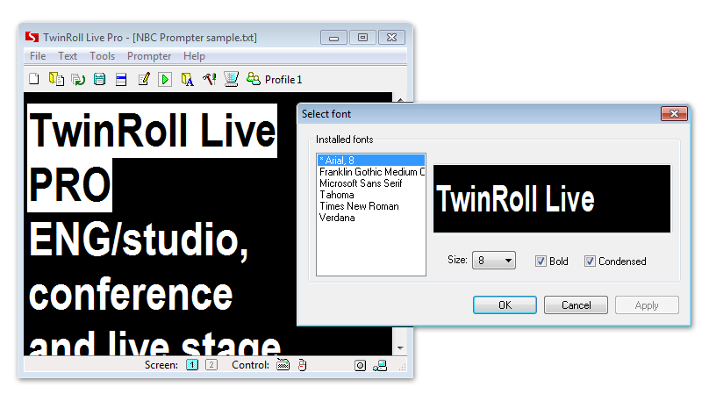The height and width of the screenshot is (394, 709).
Task: Disable the Condensed checkbox
Action: pos(591,261)
